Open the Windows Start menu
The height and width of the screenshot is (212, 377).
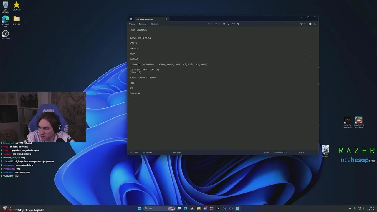(x=140, y=208)
